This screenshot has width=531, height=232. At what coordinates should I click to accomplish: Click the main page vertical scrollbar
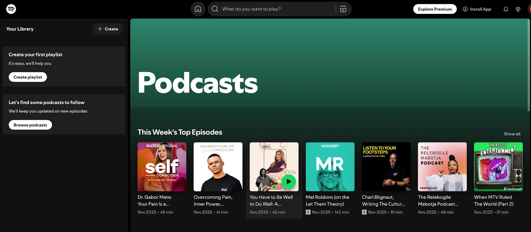click(x=529, y=65)
